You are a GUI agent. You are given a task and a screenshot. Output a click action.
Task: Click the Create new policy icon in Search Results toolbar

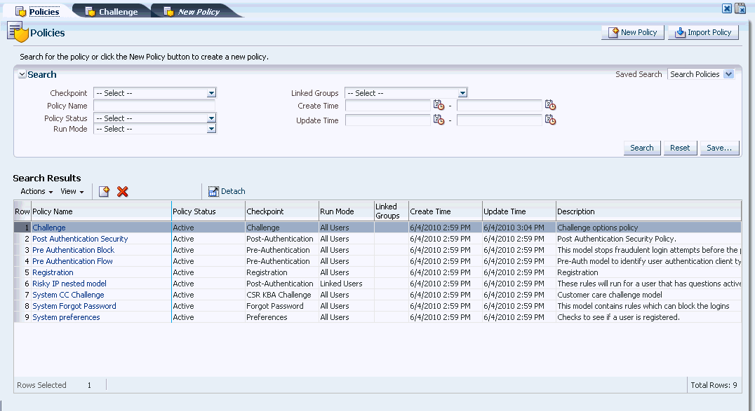[104, 191]
